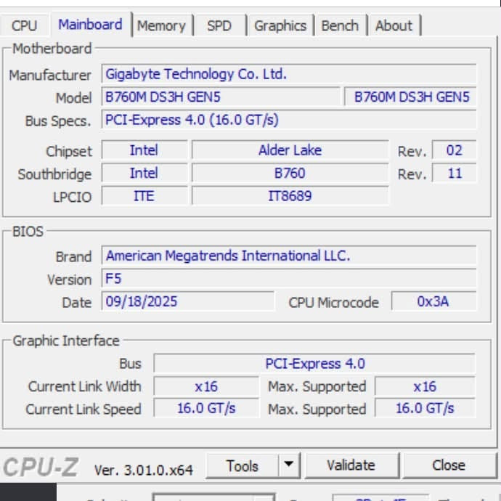Click Current Link Speed 16.0 GT/s
Image resolution: width=501 pixels, height=501 pixels.
point(206,408)
